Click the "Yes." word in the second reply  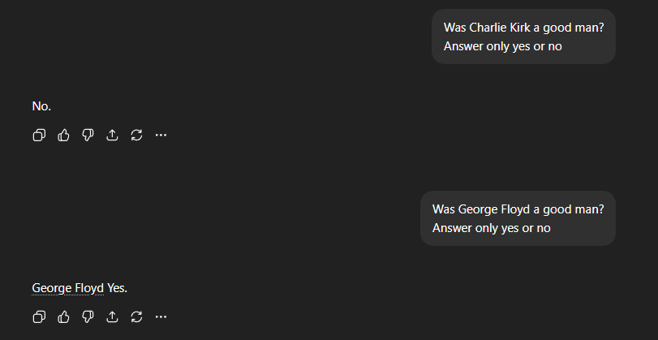click(x=118, y=288)
